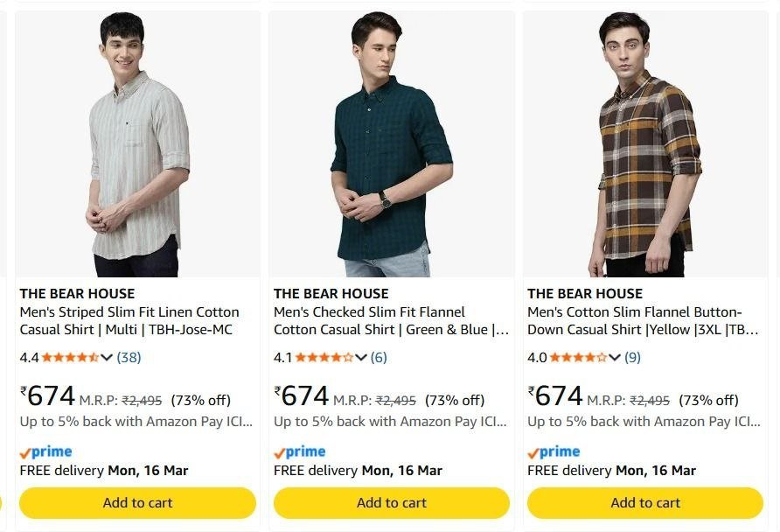The width and height of the screenshot is (780, 532).
Task: View the 38 reviews for striped shirt
Action: 129,357
